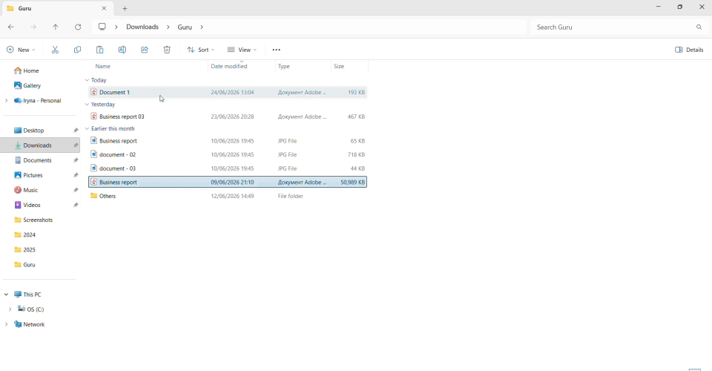Viewport: 712px width, 371px height.
Task: Open the View dropdown menu
Action: tap(242, 50)
